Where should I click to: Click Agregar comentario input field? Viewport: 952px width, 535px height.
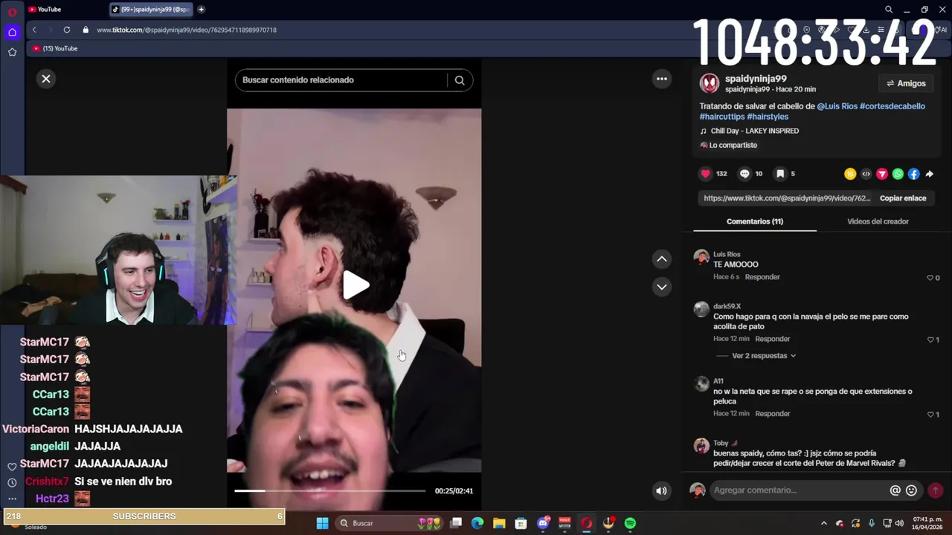click(x=798, y=490)
